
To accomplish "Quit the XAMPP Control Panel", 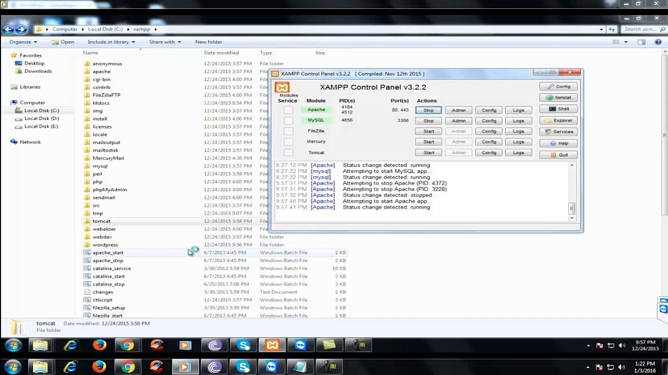I will click(x=558, y=155).
